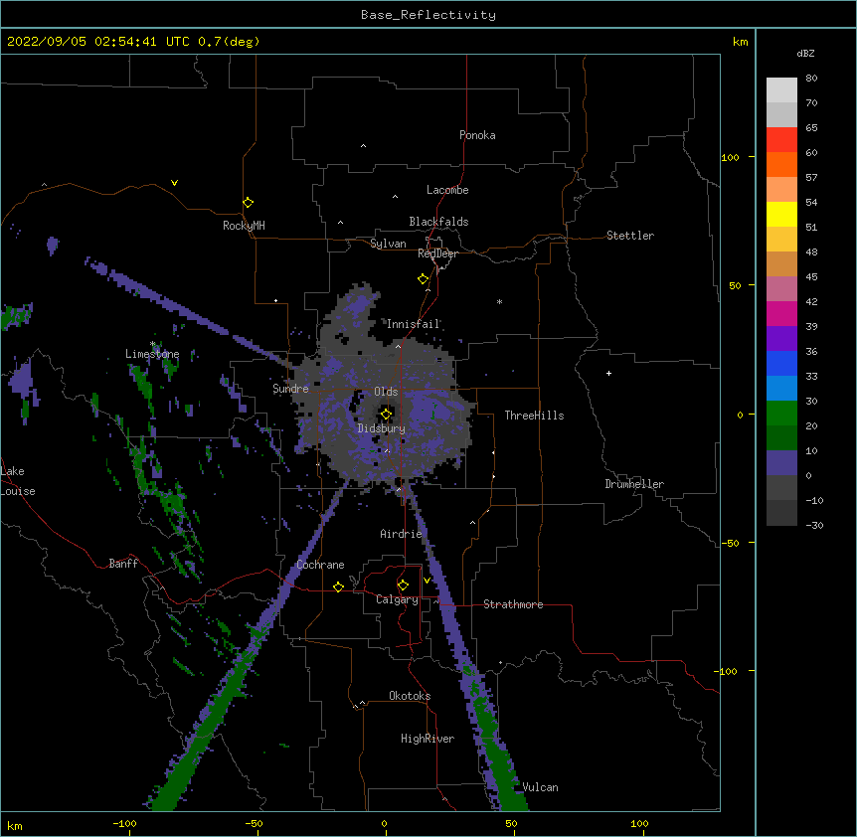The image size is (857, 837).
Task: Pick the lightest gray 70-80 dBZ swatch
Action: click(781, 90)
